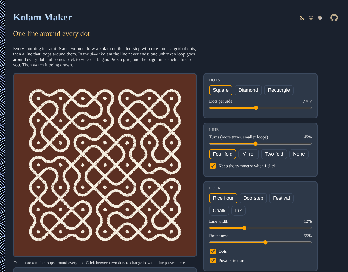Adjust the Dots per side slider

click(x=260, y=108)
